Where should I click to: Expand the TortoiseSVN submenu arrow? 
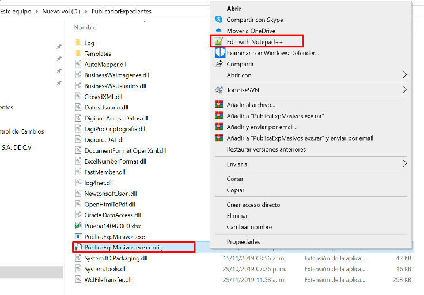point(404,90)
